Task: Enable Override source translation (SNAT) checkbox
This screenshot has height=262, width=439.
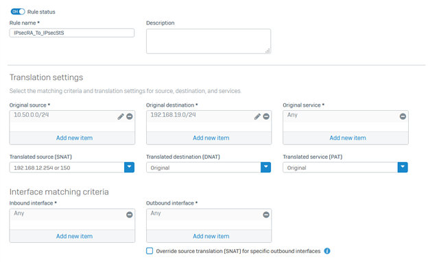Action: [150, 251]
